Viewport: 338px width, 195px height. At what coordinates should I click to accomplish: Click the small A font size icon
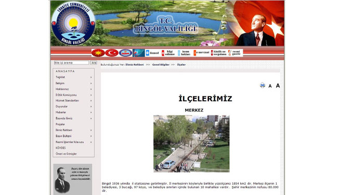pyautogui.click(x=270, y=86)
